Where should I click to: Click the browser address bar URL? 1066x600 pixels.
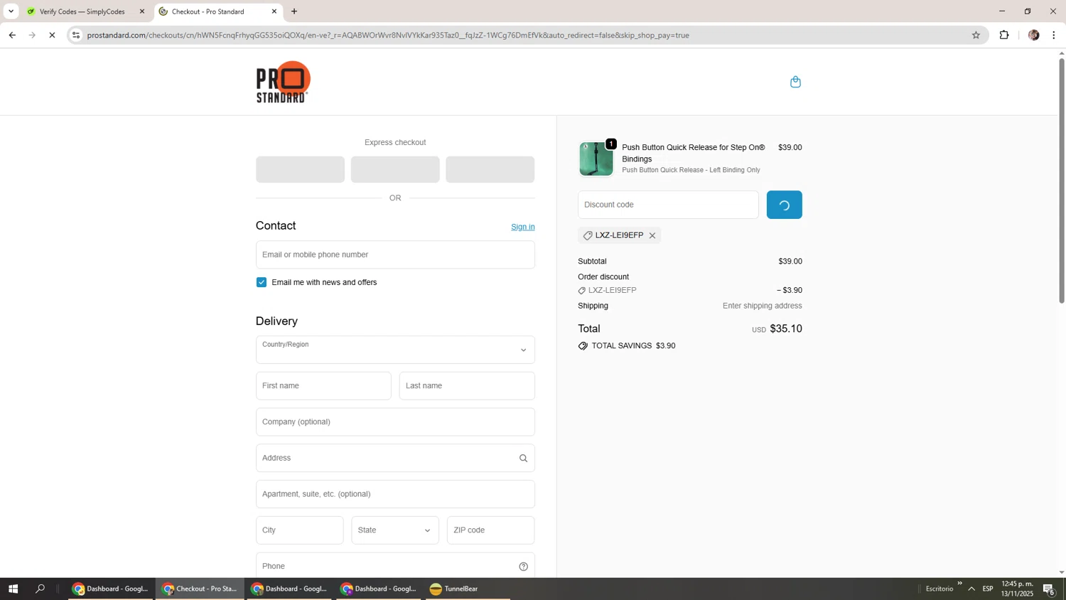click(x=388, y=35)
